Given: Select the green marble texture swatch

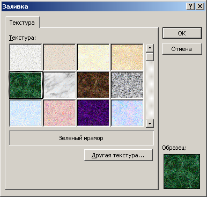Looking at the screenshot, I should (26, 85).
